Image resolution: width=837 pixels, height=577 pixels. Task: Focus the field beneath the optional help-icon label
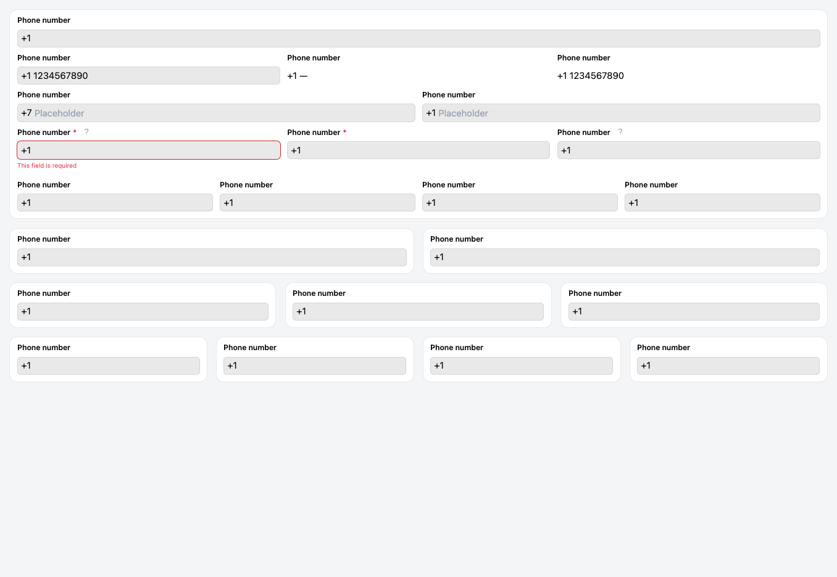(x=688, y=150)
